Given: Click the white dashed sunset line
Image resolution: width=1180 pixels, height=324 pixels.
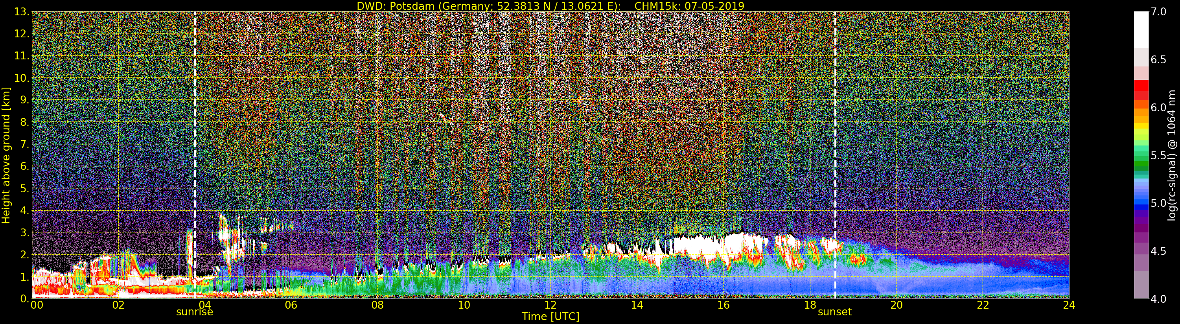Looking at the screenshot, I should tap(835, 155).
